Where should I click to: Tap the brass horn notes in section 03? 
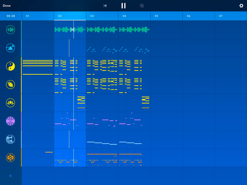point(102,143)
